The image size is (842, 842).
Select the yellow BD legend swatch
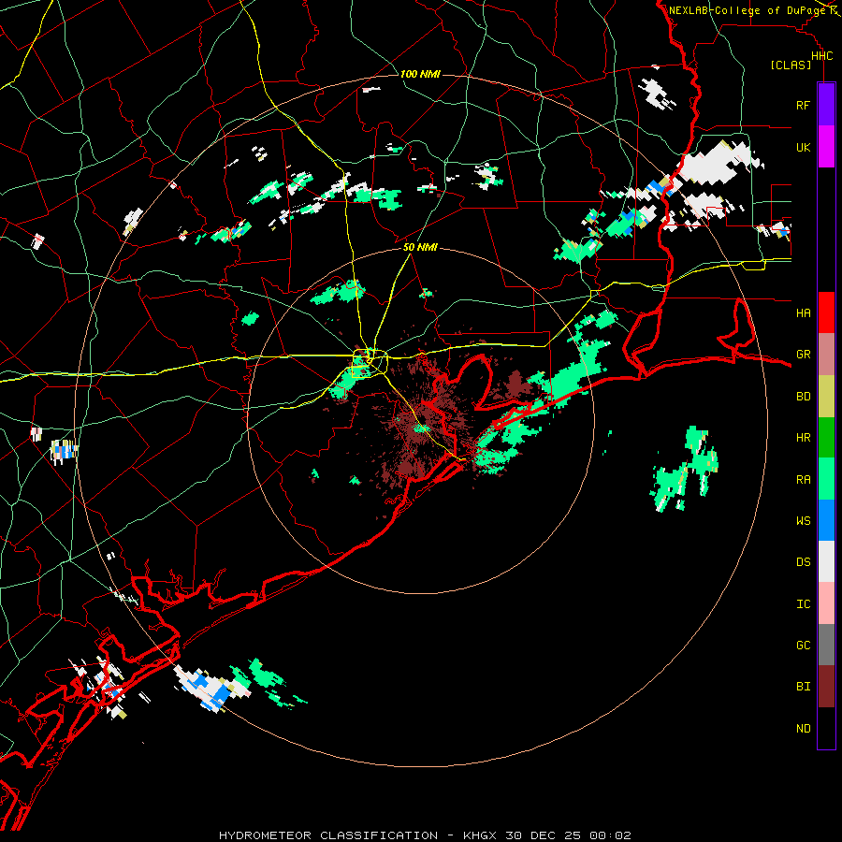pos(826,397)
